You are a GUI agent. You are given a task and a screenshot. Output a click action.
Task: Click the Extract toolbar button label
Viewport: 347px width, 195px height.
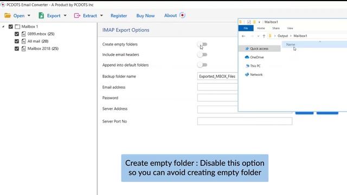point(90,16)
